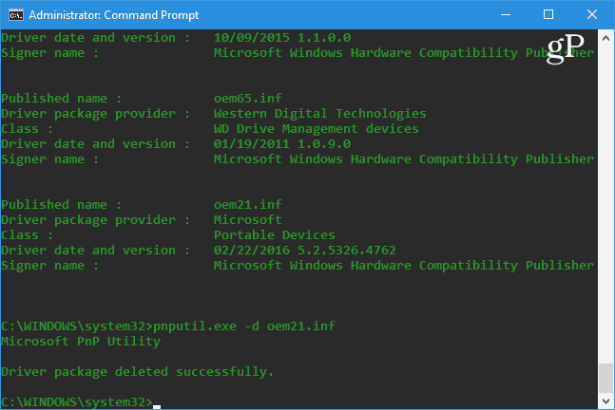This screenshot has height=410, width=615.
Task: Click the oem21.inf published name text
Action: coord(247,204)
